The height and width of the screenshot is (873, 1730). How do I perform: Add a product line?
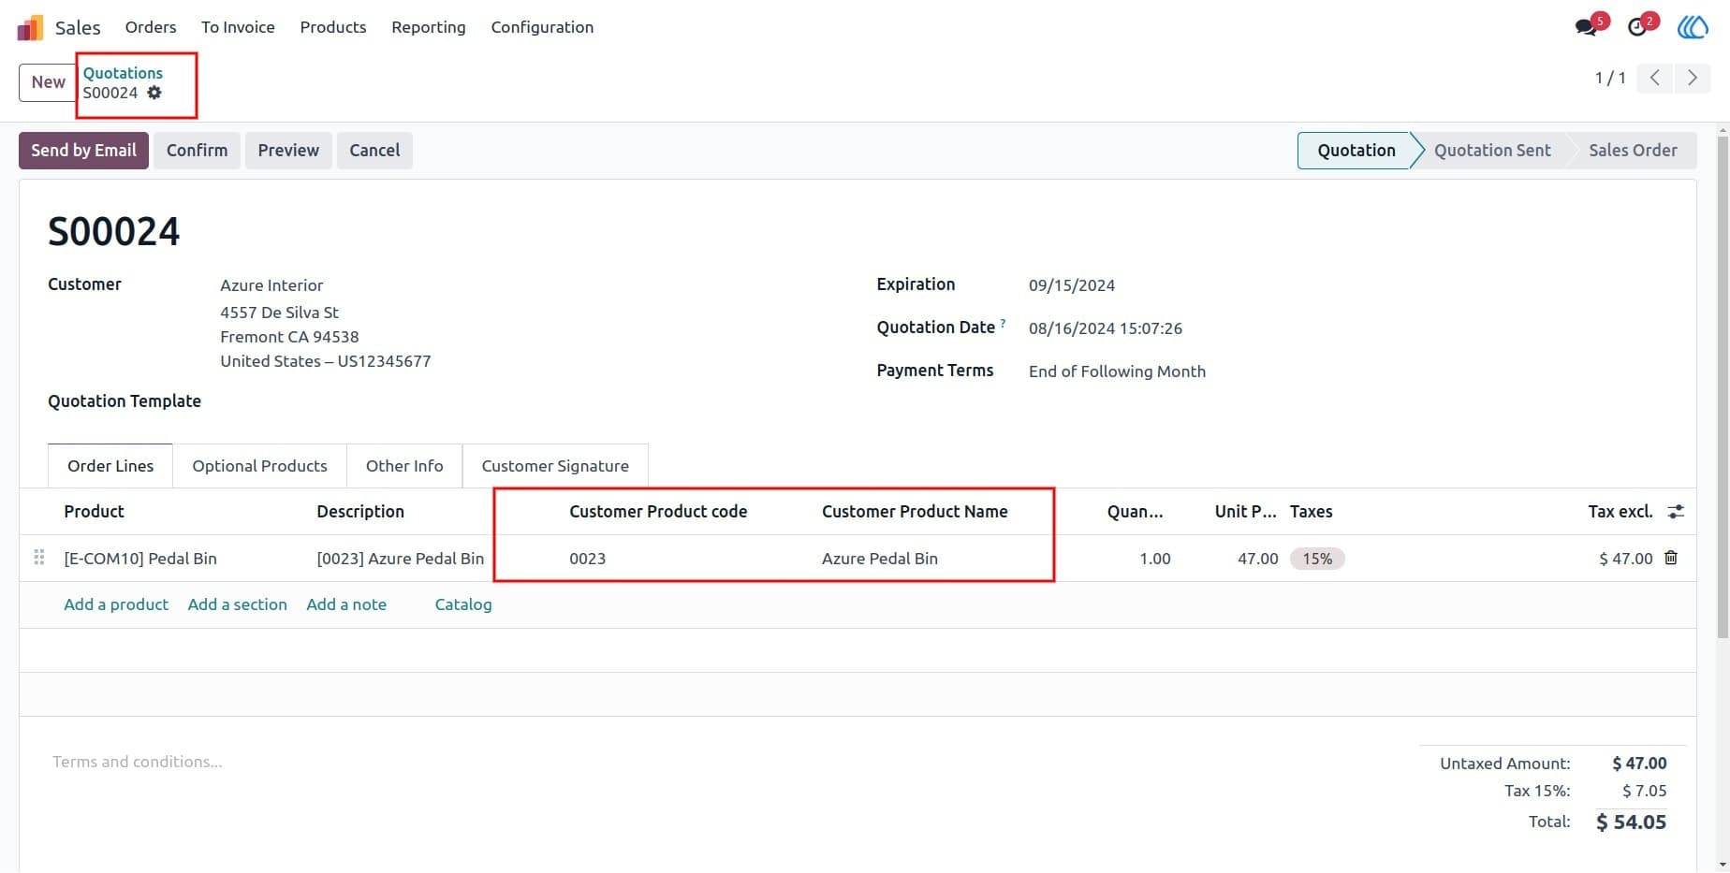(x=116, y=604)
